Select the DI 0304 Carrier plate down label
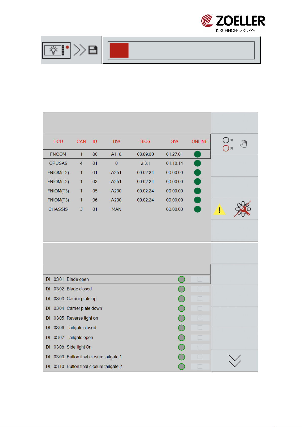Viewport: 302px width, 427px height. tap(74, 308)
